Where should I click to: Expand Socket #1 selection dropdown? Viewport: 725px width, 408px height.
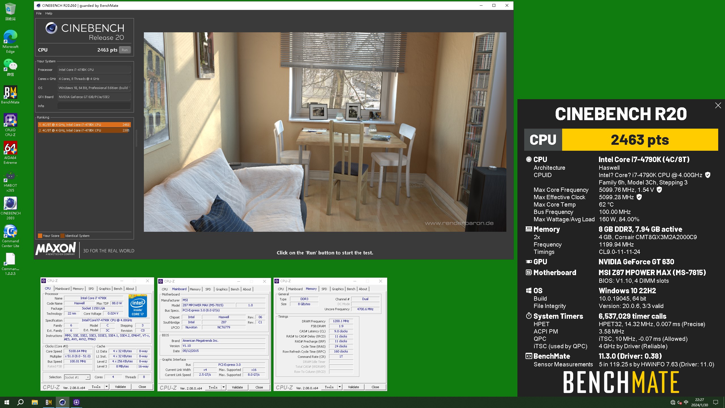(x=88, y=377)
